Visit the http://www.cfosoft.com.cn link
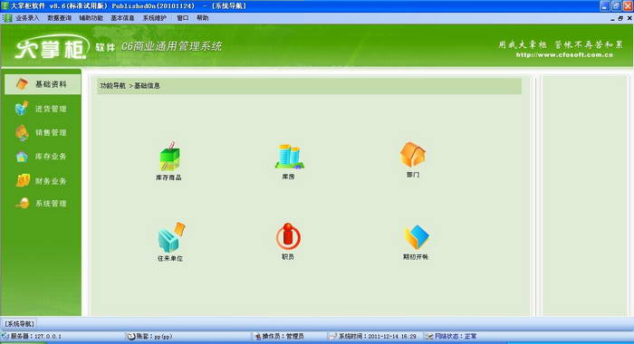634x344 pixels. (564, 54)
